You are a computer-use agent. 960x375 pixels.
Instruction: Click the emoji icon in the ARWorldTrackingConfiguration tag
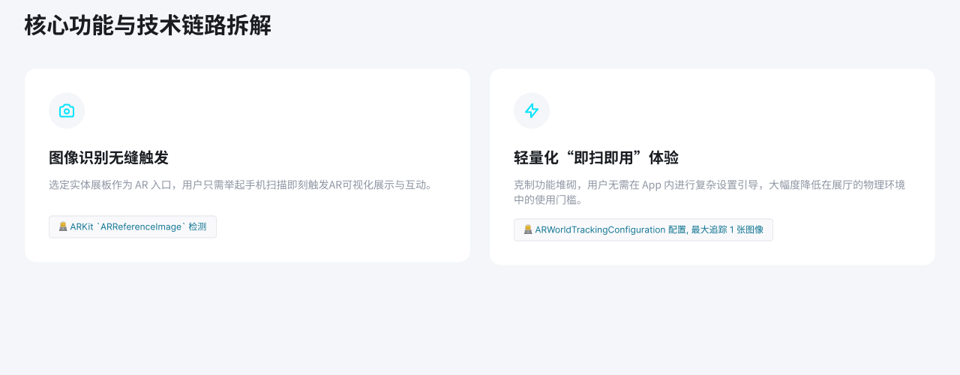pos(528,229)
